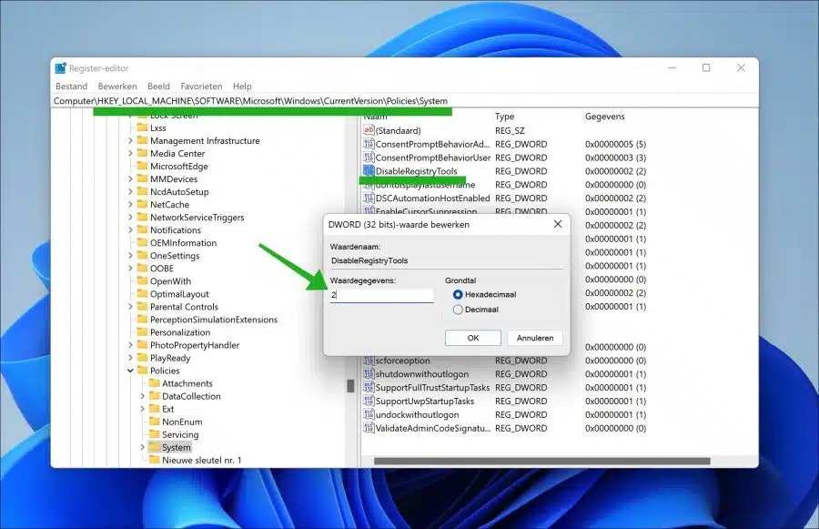Click the Lxss folder icon
Image resolution: width=819 pixels, height=529 pixels.
pos(142,127)
